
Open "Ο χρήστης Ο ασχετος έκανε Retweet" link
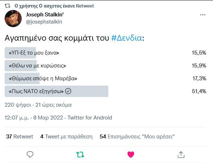54,6
